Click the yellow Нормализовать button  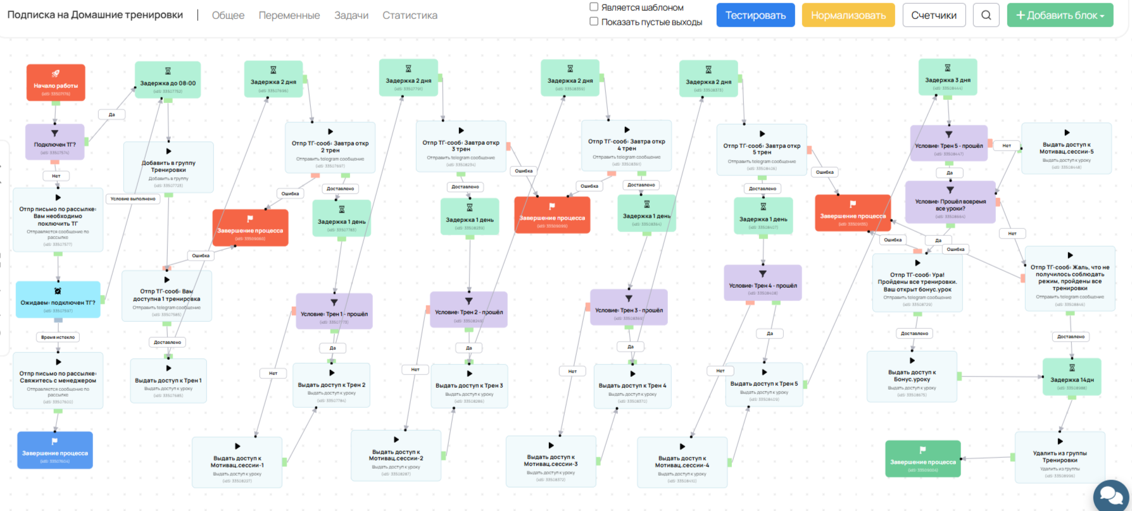tap(848, 15)
